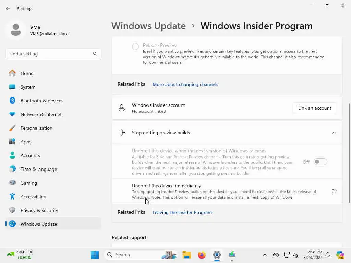
Task: Click the Time & language globe icon
Action: tap(12, 169)
